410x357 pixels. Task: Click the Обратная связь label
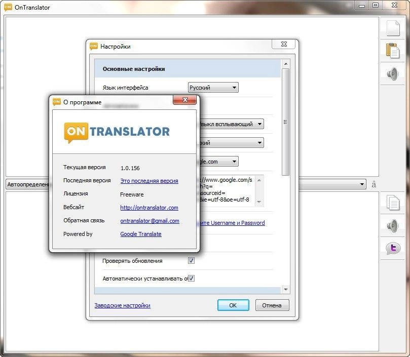tap(84, 220)
